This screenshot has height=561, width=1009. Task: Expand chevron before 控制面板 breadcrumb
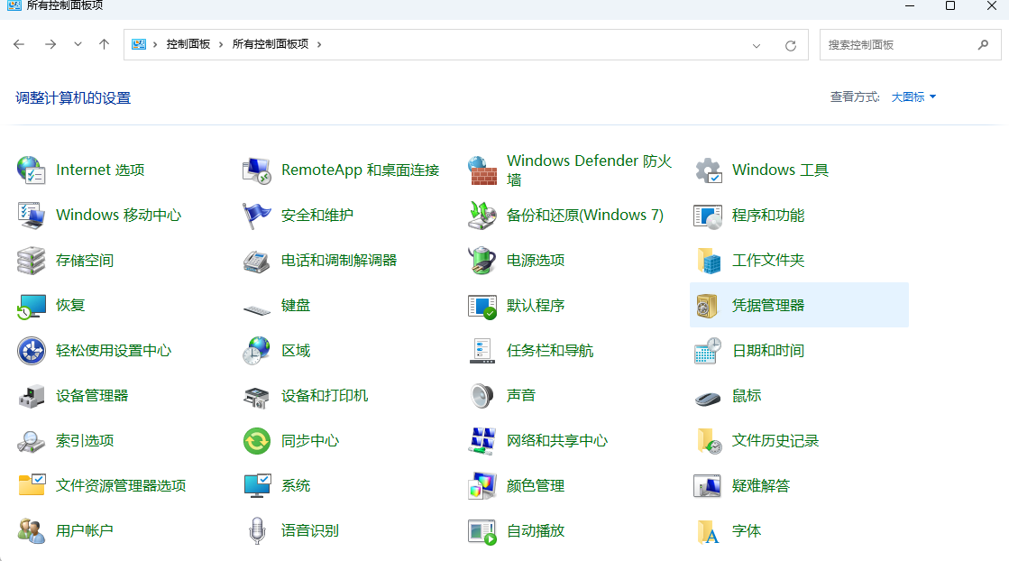pos(155,44)
